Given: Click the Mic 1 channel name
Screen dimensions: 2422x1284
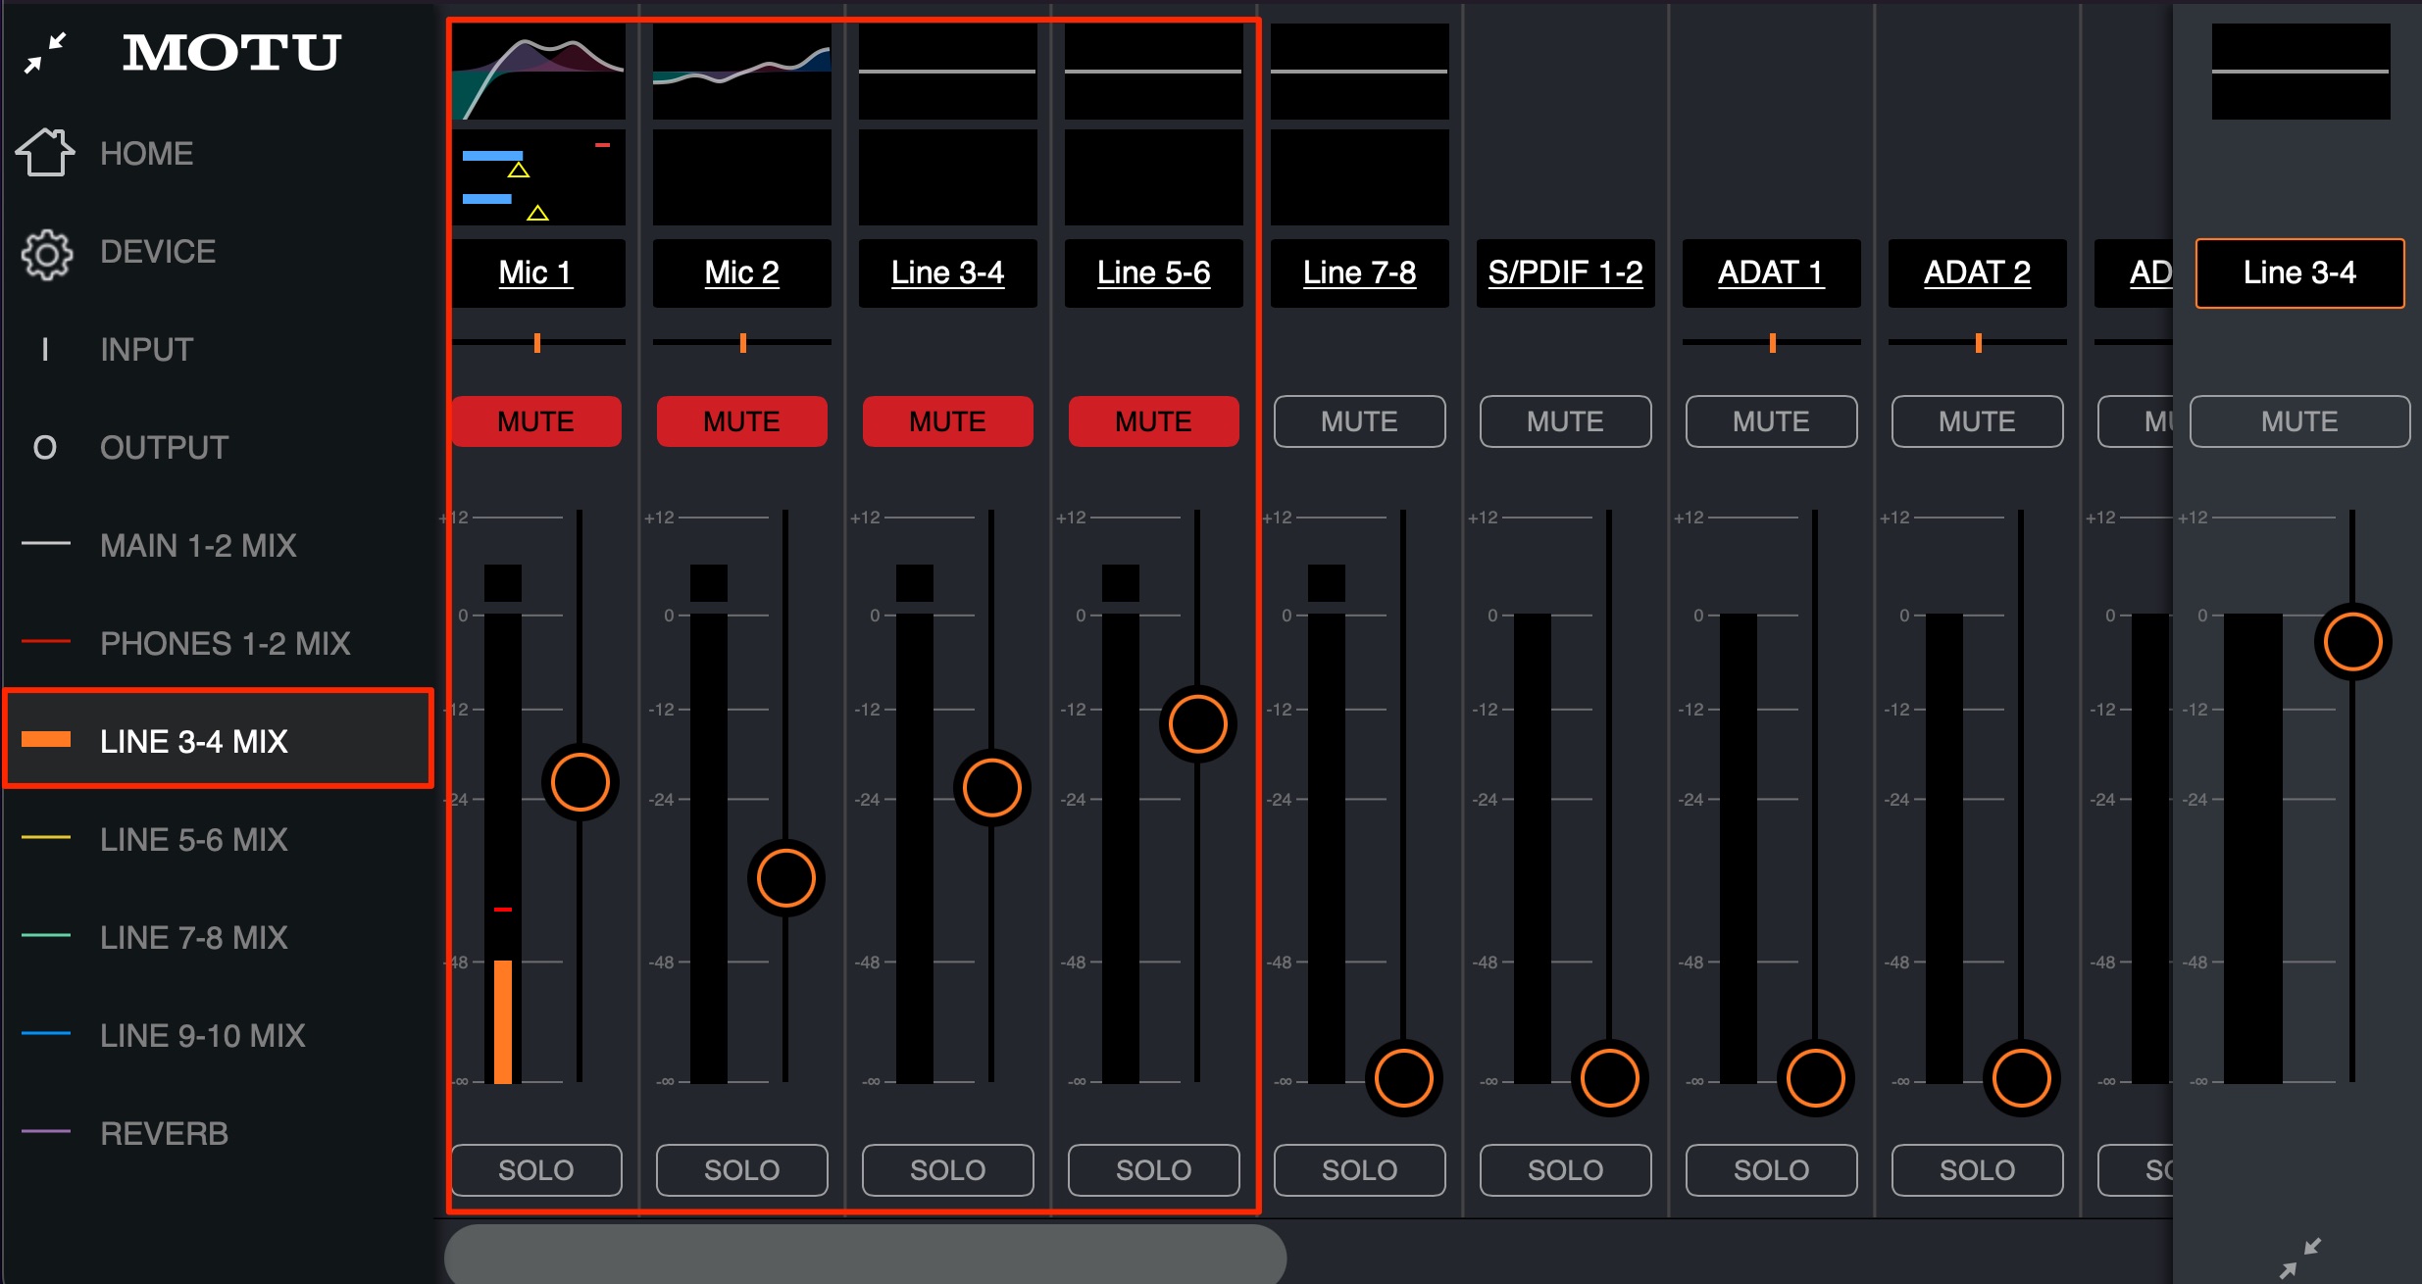Looking at the screenshot, I should (x=536, y=273).
